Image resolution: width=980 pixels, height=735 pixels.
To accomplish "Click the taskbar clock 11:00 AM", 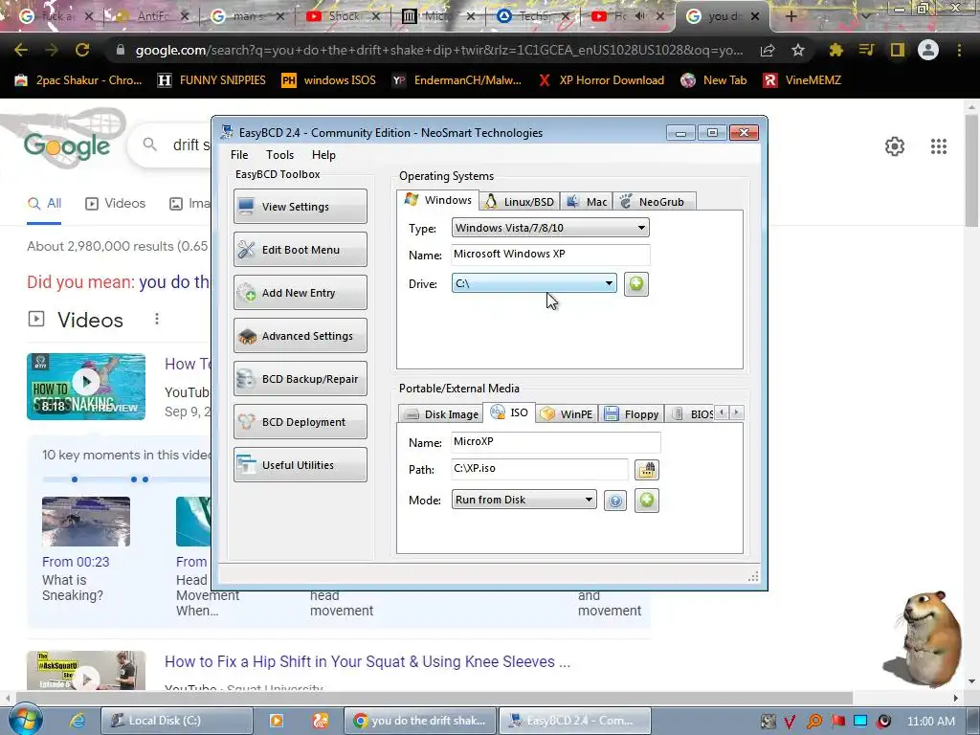I will click(x=930, y=722).
